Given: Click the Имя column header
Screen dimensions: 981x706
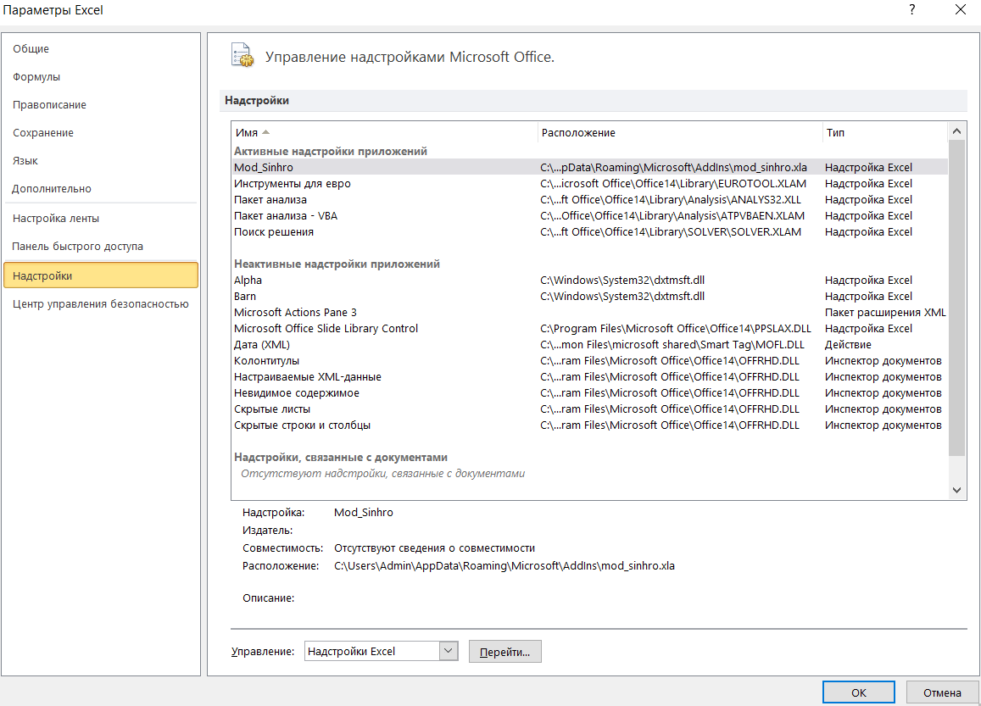Looking at the screenshot, I should (384, 132).
